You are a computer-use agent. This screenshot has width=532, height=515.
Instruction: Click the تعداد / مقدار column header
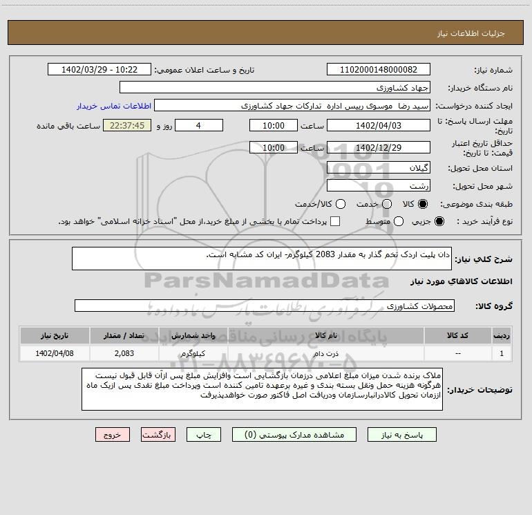coord(124,336)
